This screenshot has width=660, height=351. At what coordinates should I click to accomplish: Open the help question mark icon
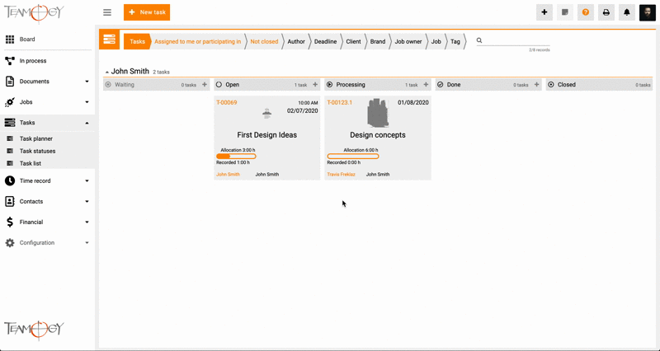[x=586, y=12]
